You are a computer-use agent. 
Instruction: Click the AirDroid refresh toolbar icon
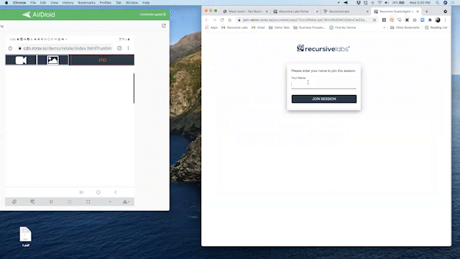70,201
